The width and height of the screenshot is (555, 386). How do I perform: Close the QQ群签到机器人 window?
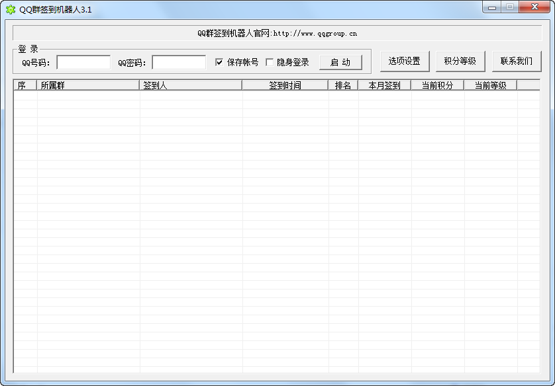point(534,7)
